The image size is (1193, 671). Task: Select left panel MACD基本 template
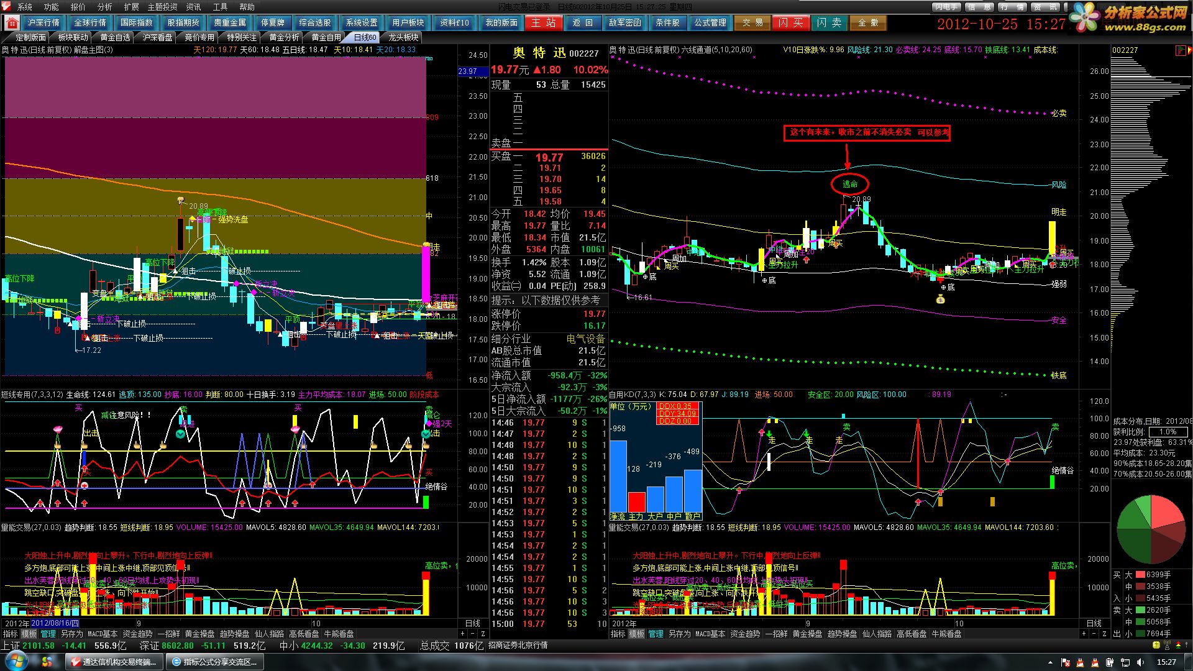coord(103,634)
